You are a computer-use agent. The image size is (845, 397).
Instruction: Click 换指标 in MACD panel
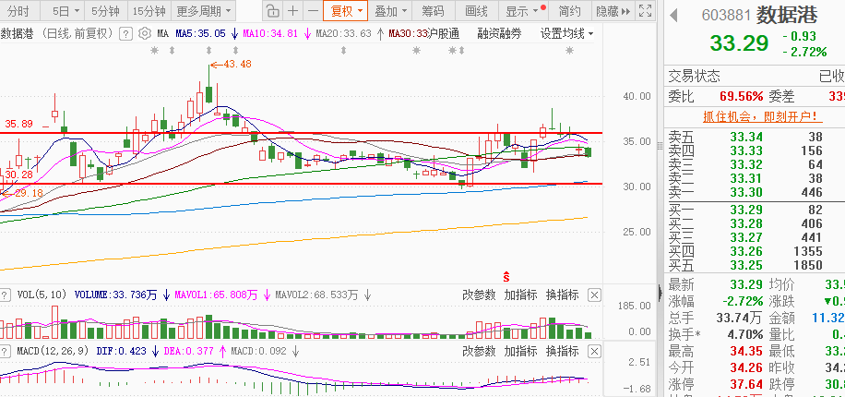pos(562,352)
